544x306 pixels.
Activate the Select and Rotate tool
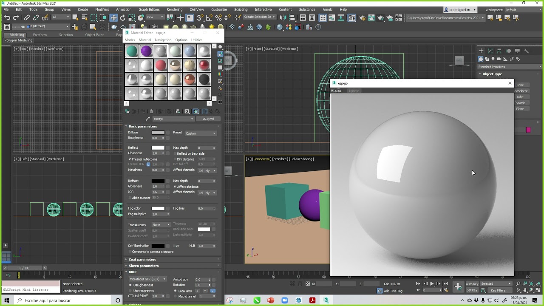click(x=122, y=17)
